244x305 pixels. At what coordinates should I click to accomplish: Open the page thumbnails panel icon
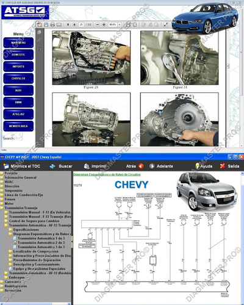coord(39,32)
